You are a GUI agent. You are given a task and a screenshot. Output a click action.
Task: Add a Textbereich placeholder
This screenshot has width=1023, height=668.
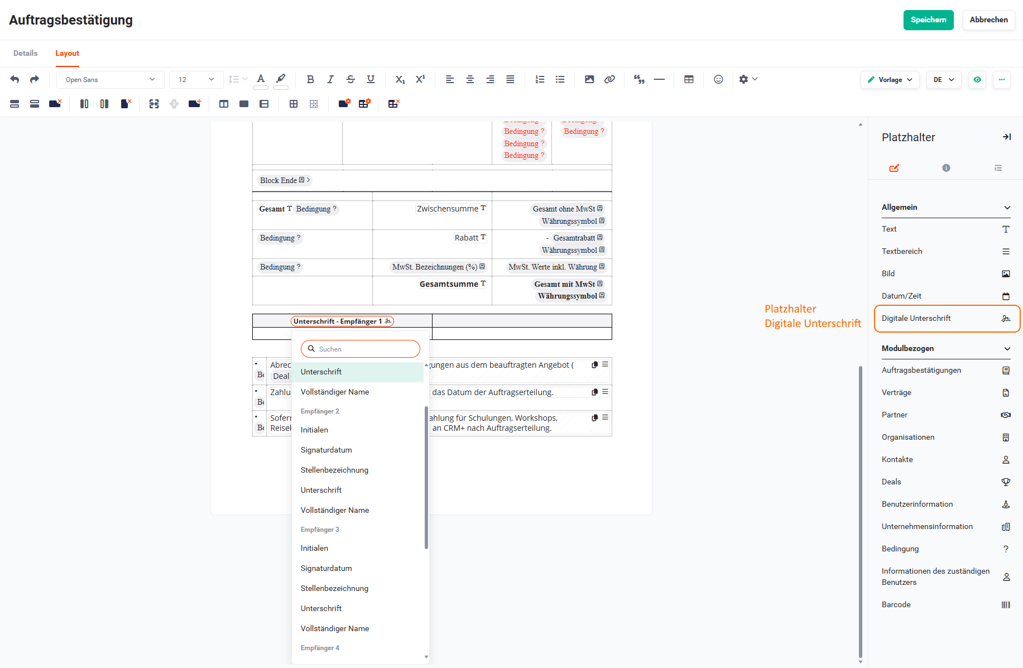coord(947,252)
